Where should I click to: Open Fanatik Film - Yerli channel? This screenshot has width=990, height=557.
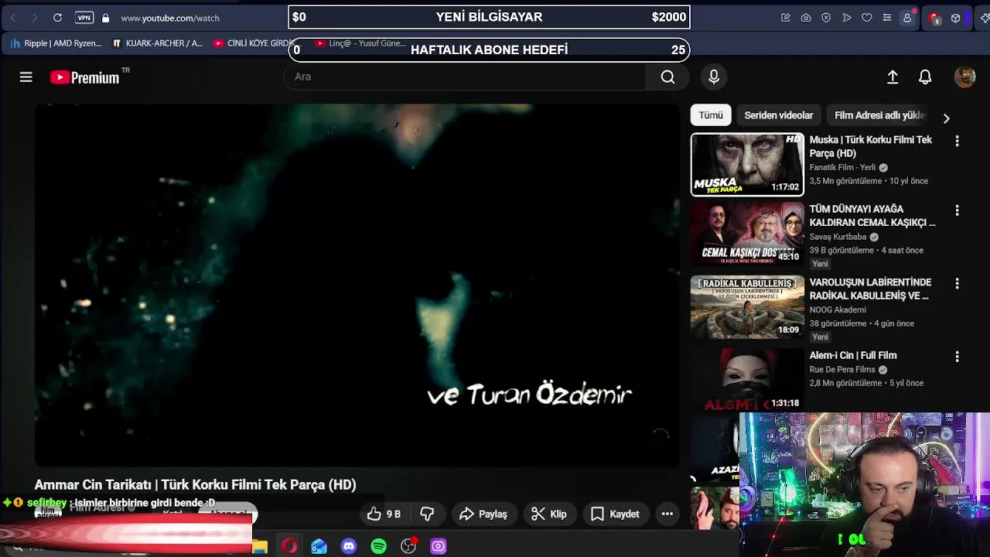point(842,167)
